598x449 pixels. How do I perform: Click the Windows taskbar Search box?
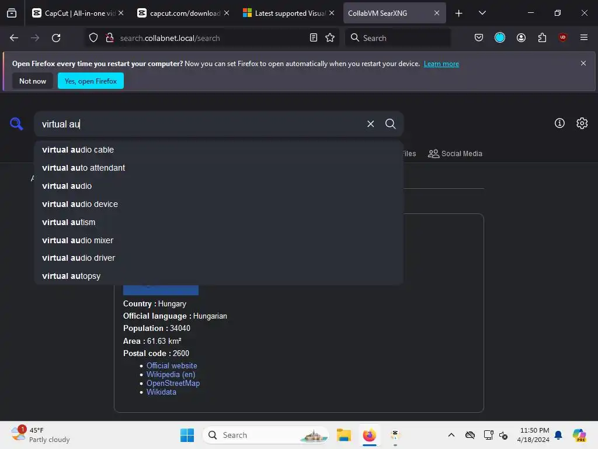[266, 435]
